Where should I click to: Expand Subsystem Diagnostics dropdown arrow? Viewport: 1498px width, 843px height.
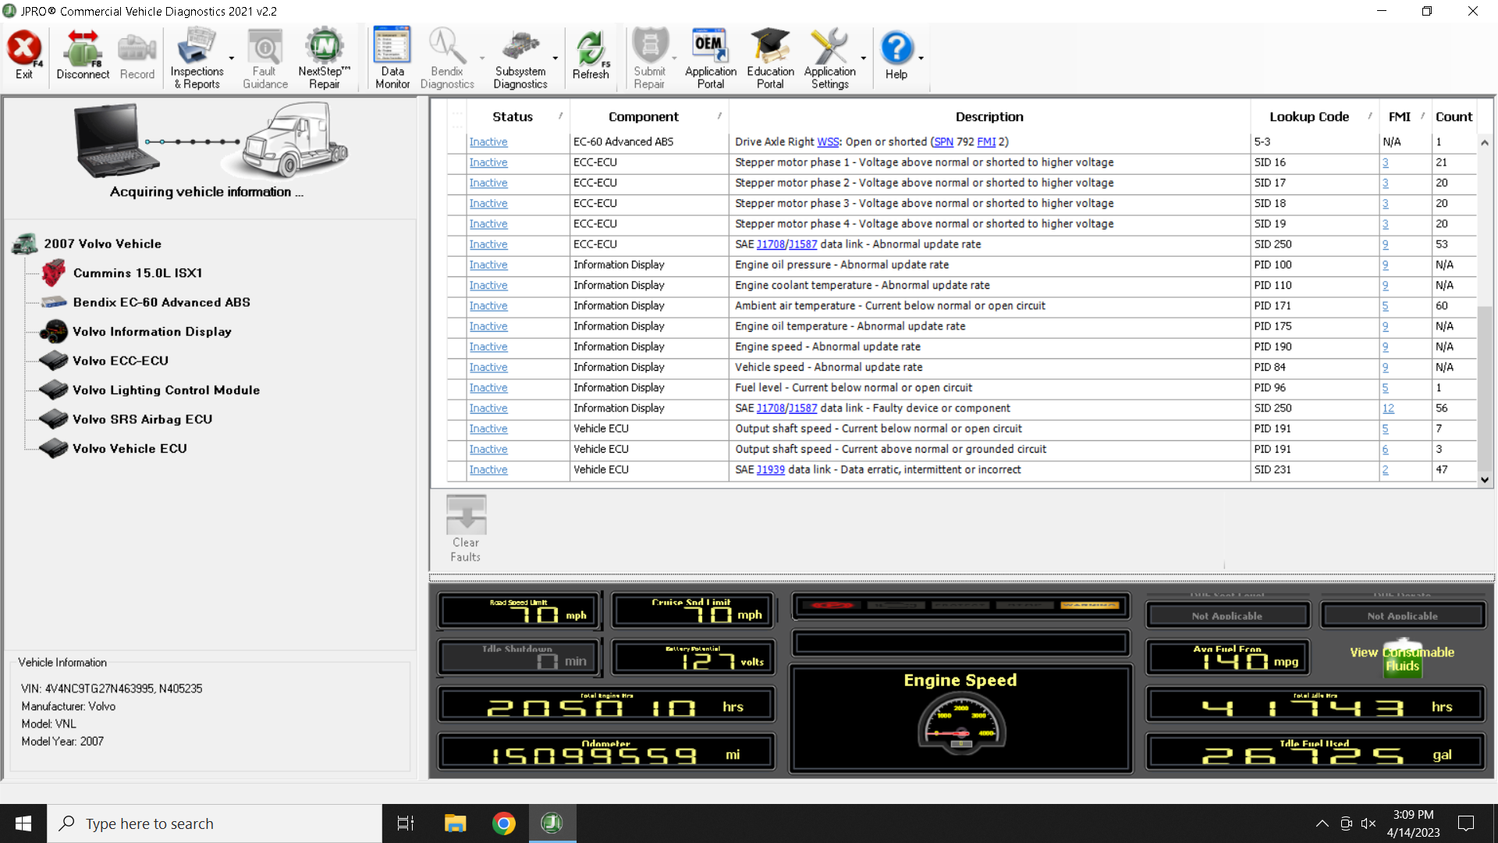(556, 59)
